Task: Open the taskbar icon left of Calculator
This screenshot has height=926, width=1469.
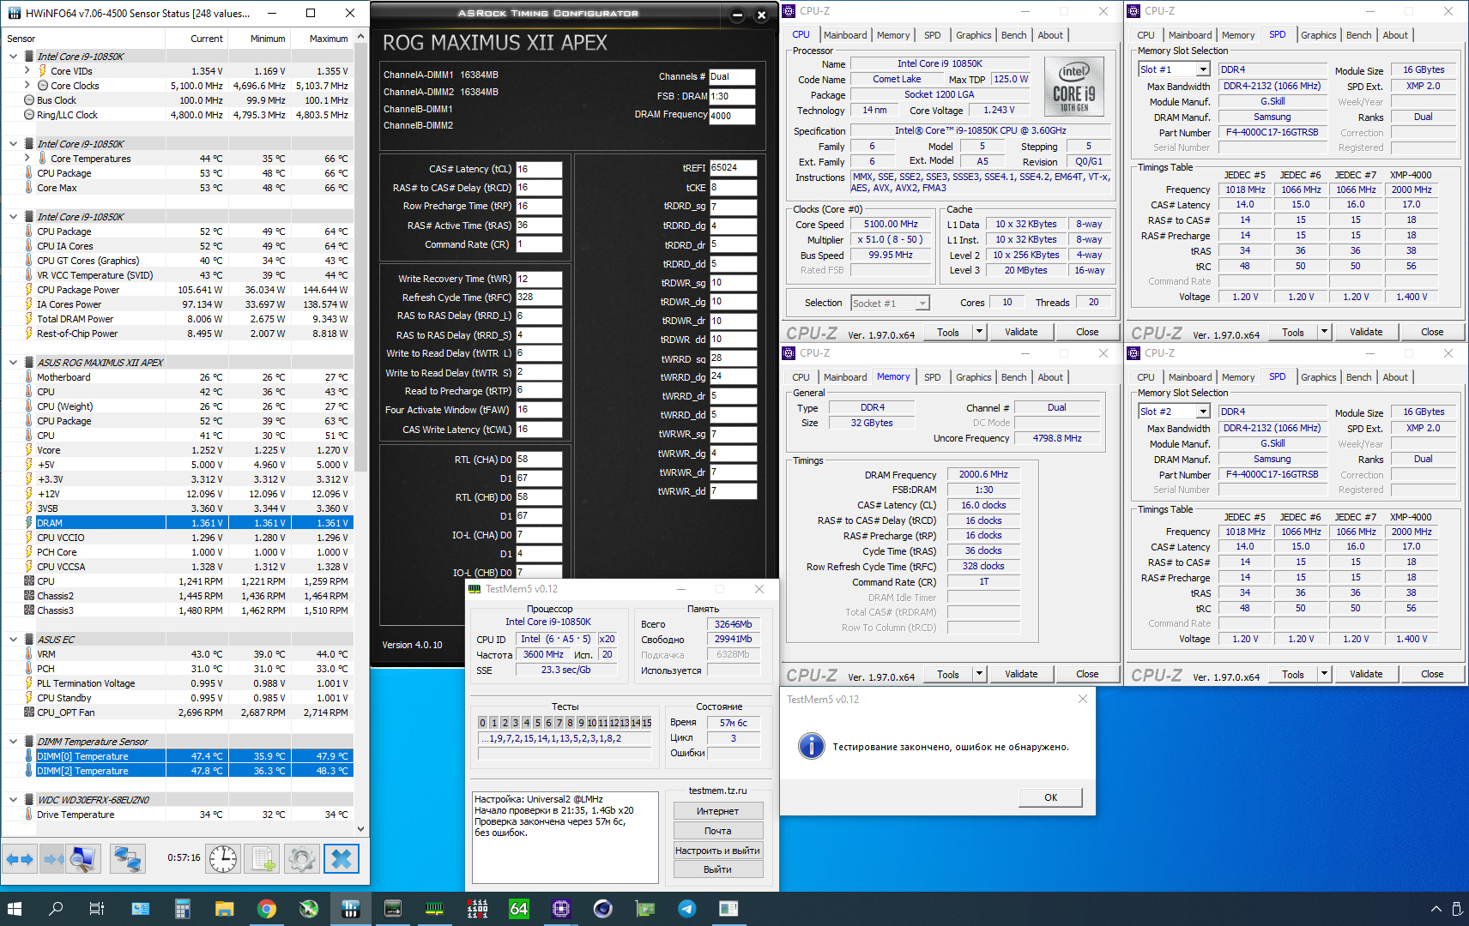Action: tap(140, 909)
